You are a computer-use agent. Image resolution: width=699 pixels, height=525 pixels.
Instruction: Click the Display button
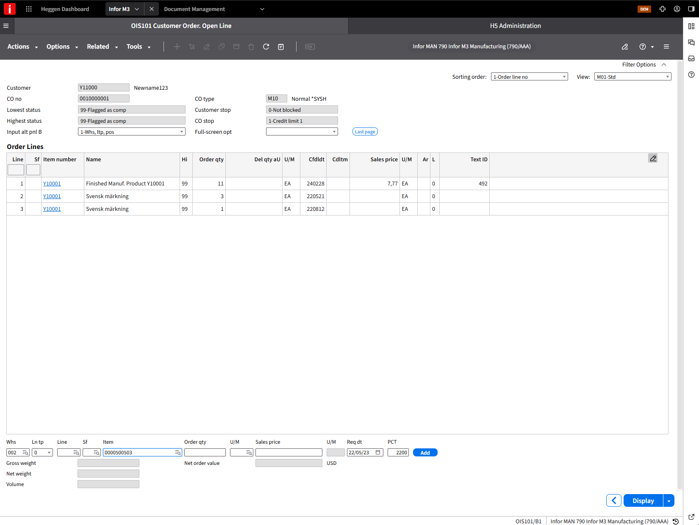pos(643,501)
